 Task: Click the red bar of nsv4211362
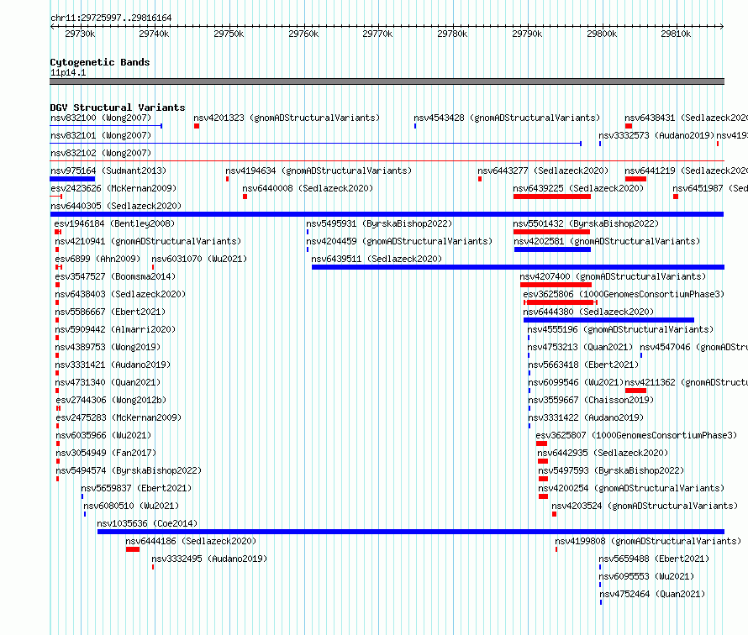[x=635, y=391]
